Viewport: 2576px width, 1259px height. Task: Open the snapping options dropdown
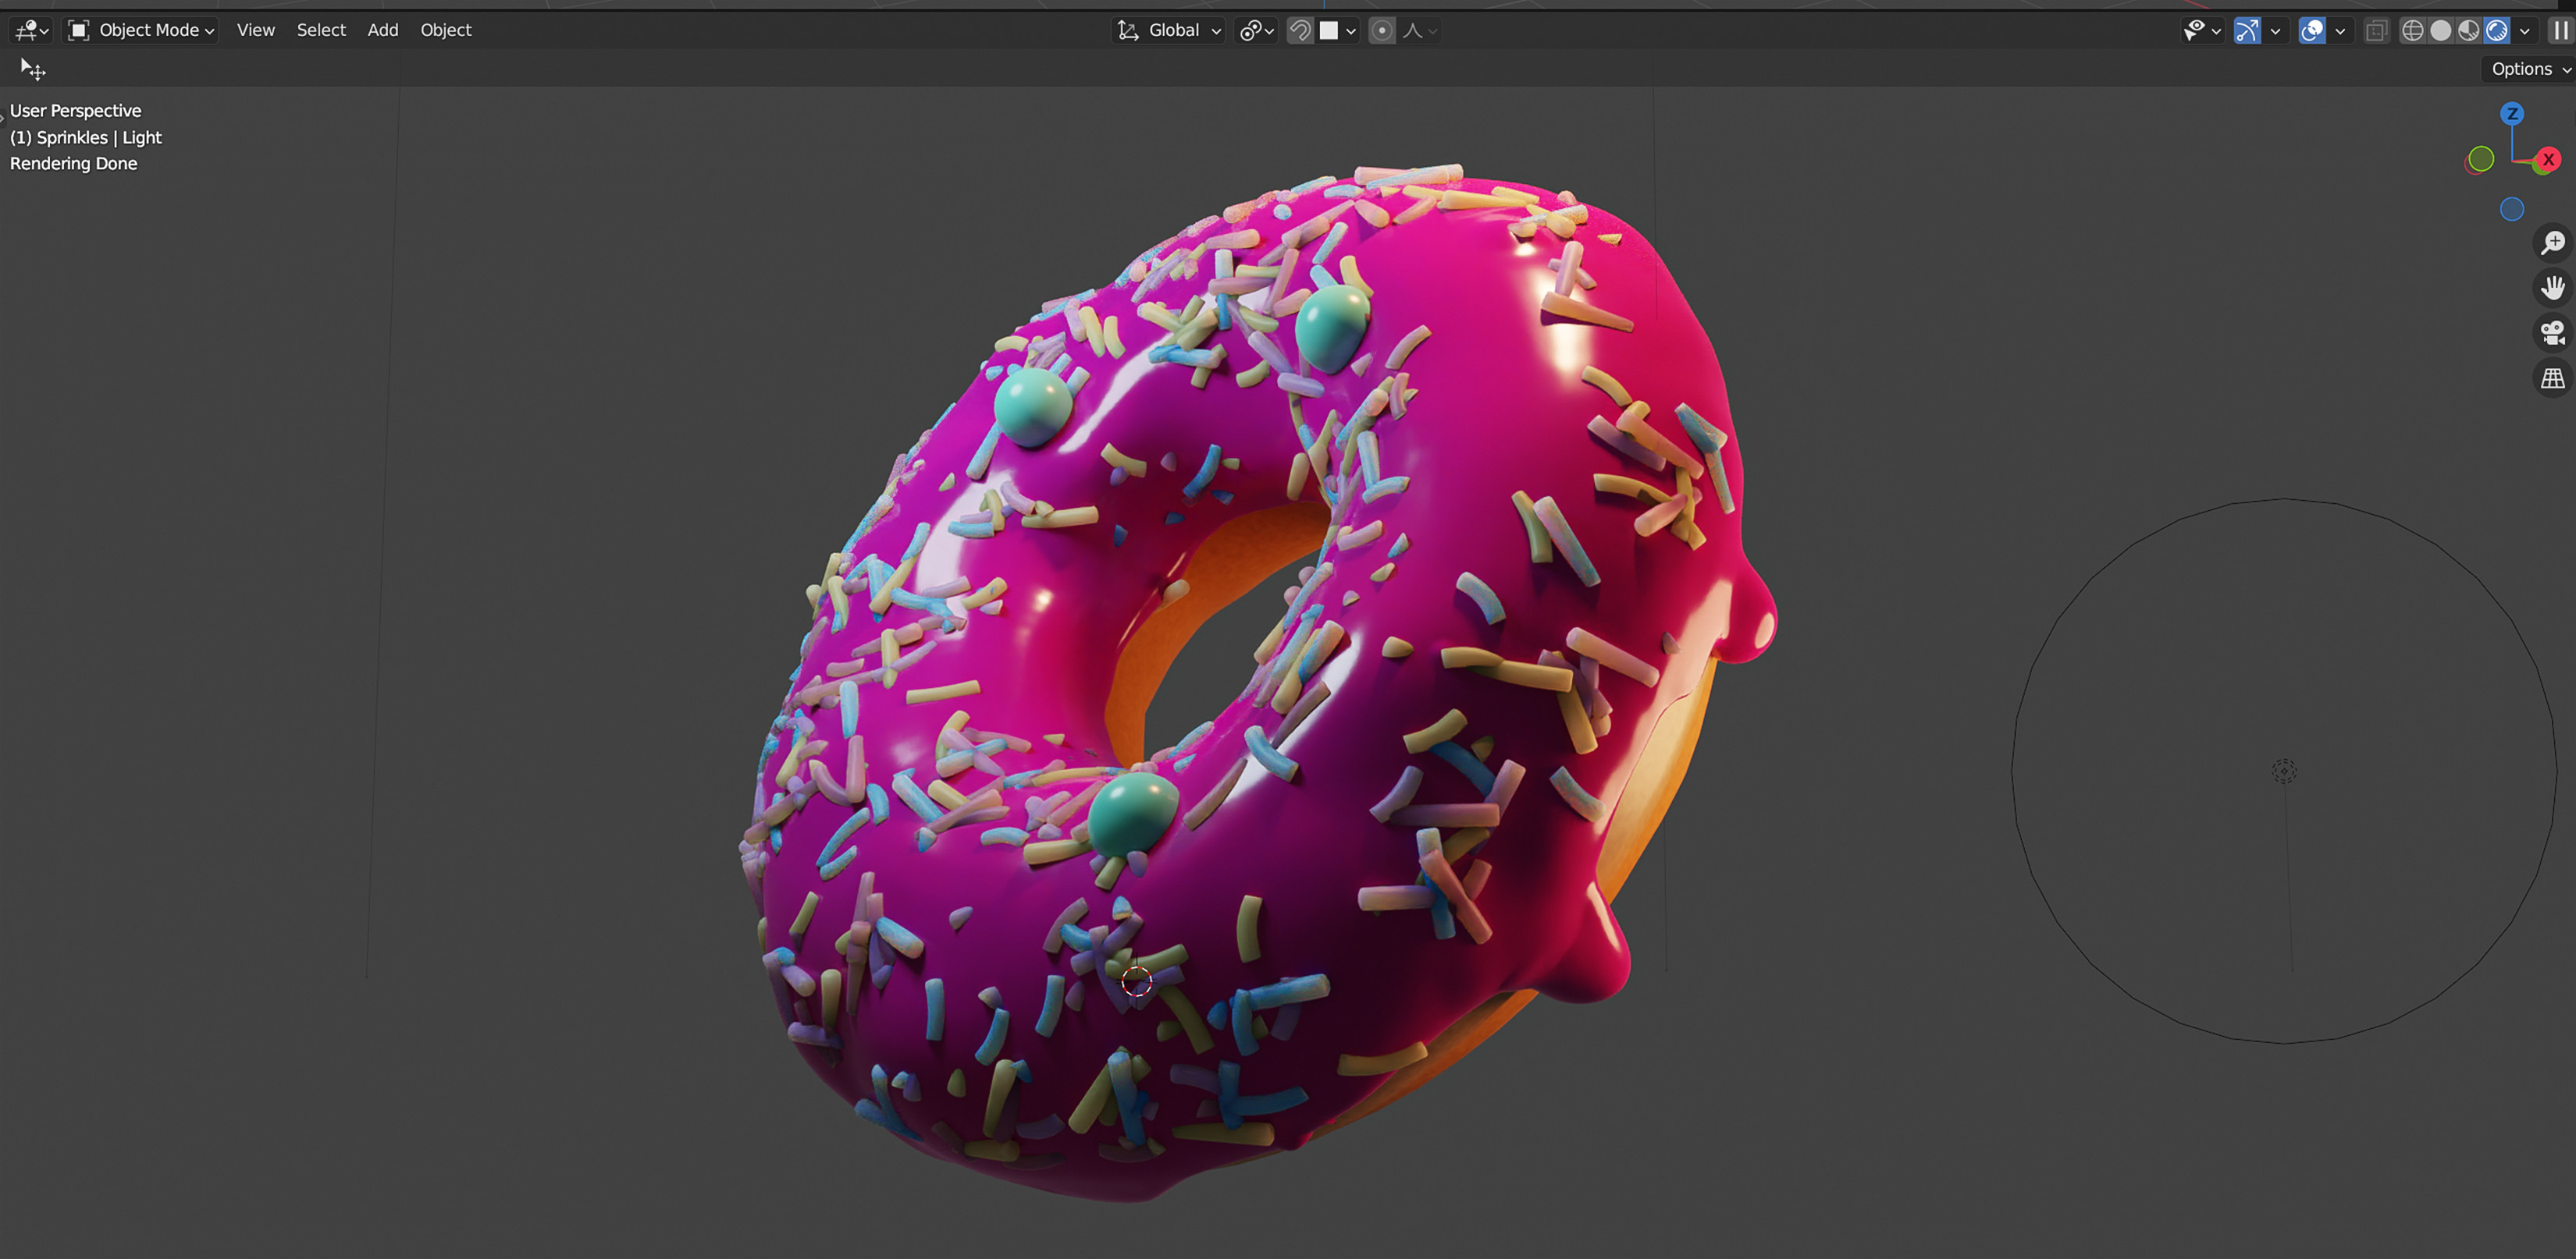point(1338,31)
